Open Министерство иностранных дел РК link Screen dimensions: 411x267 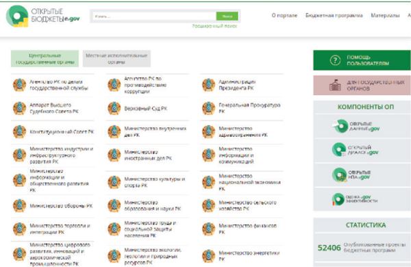tap(148, 155)
